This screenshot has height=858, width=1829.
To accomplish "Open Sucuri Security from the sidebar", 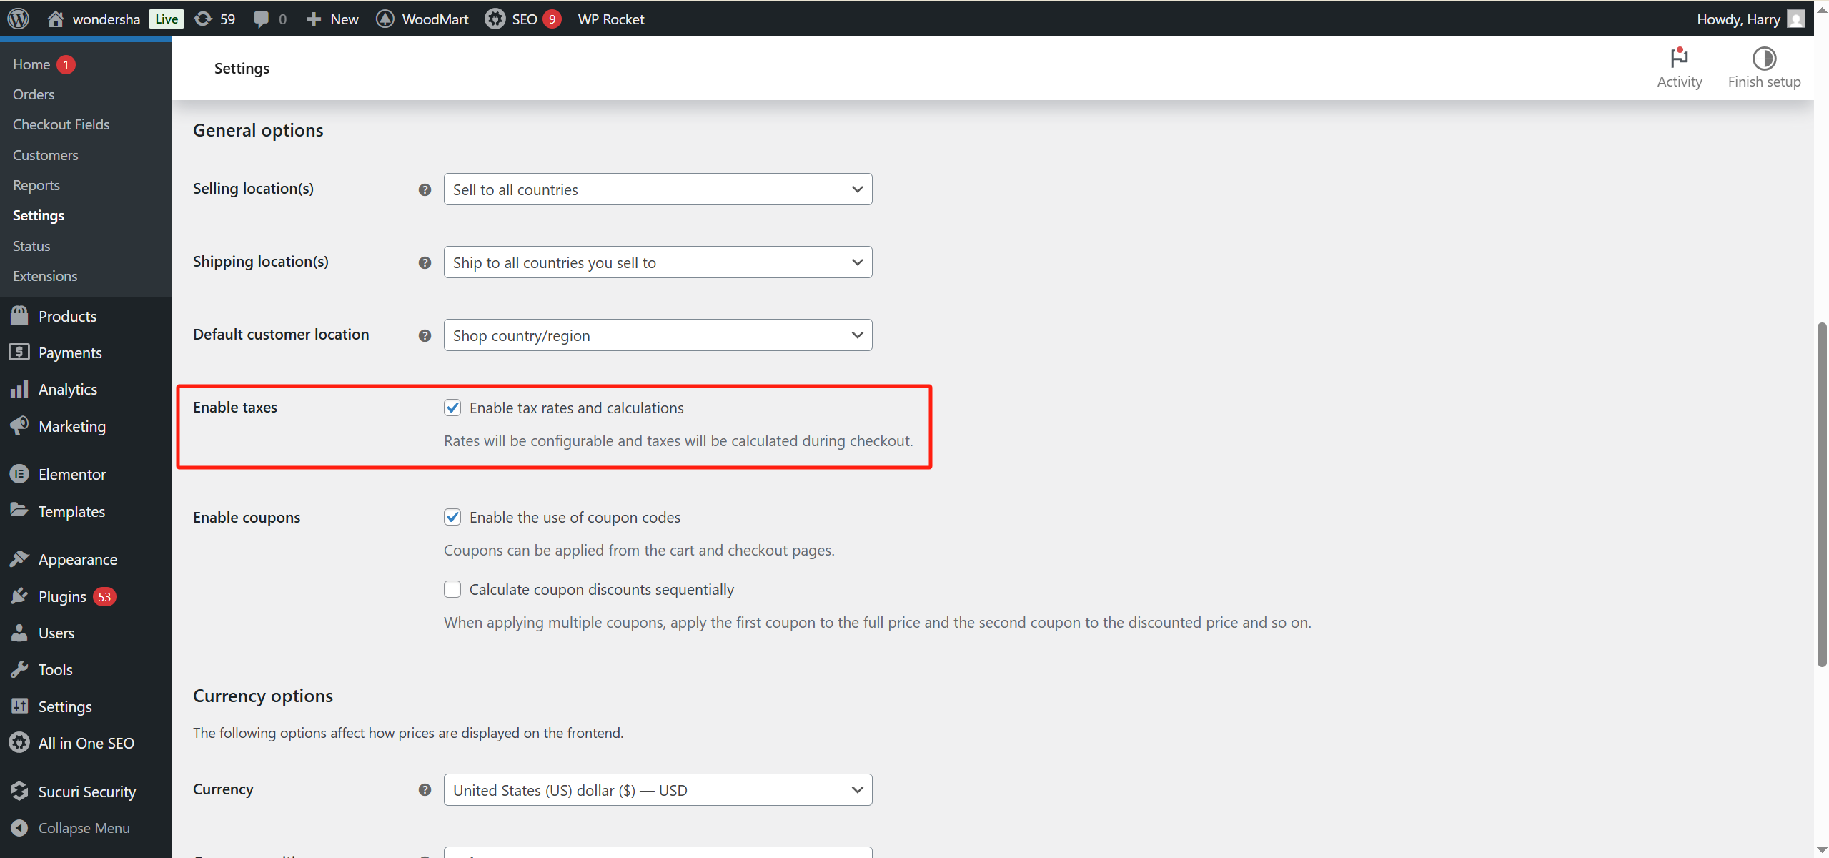I will 86,791.
